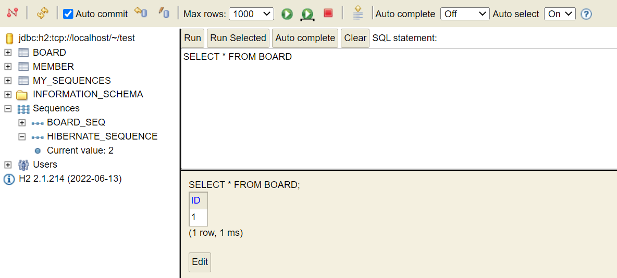Open the Command history icon
Viewport: 617px width, 278px height.
(x=357, y=13)
